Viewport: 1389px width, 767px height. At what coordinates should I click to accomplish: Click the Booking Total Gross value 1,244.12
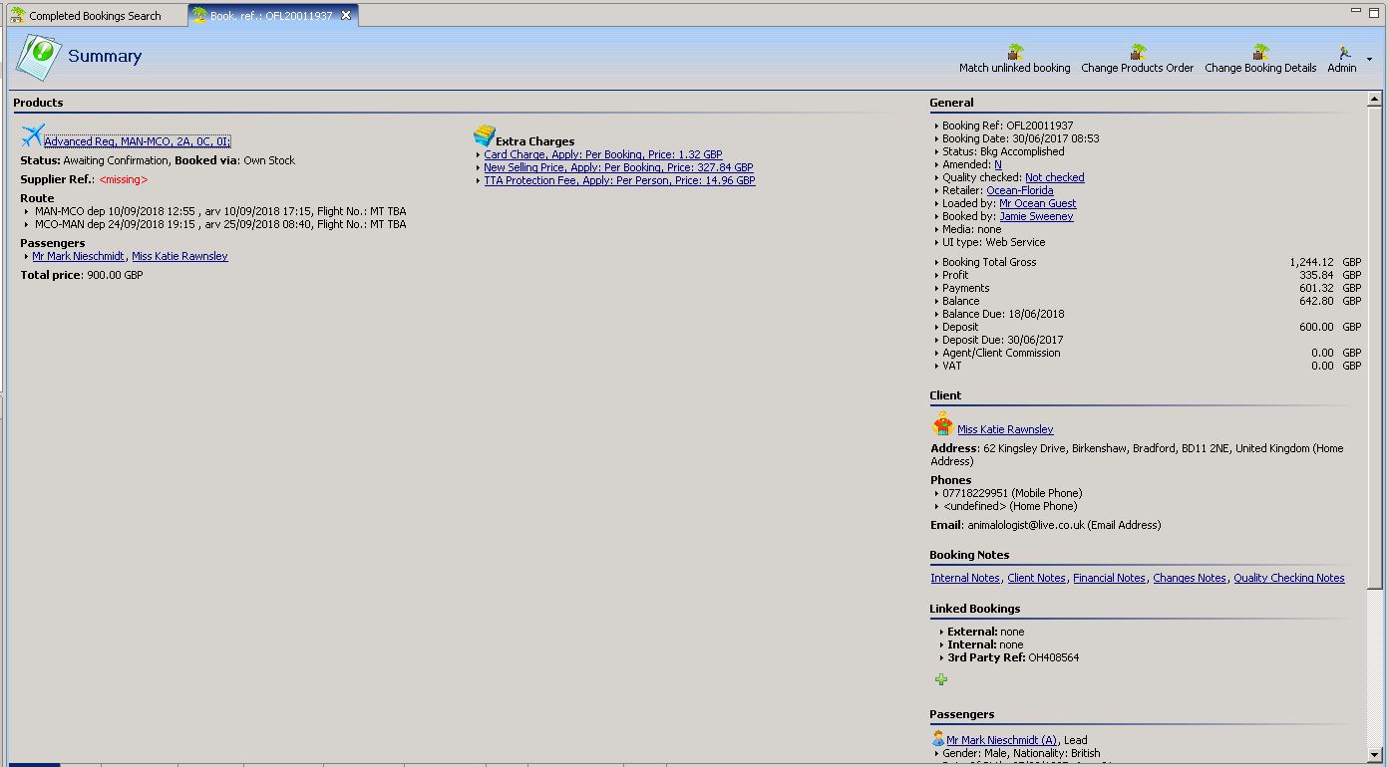[1311, 263]
